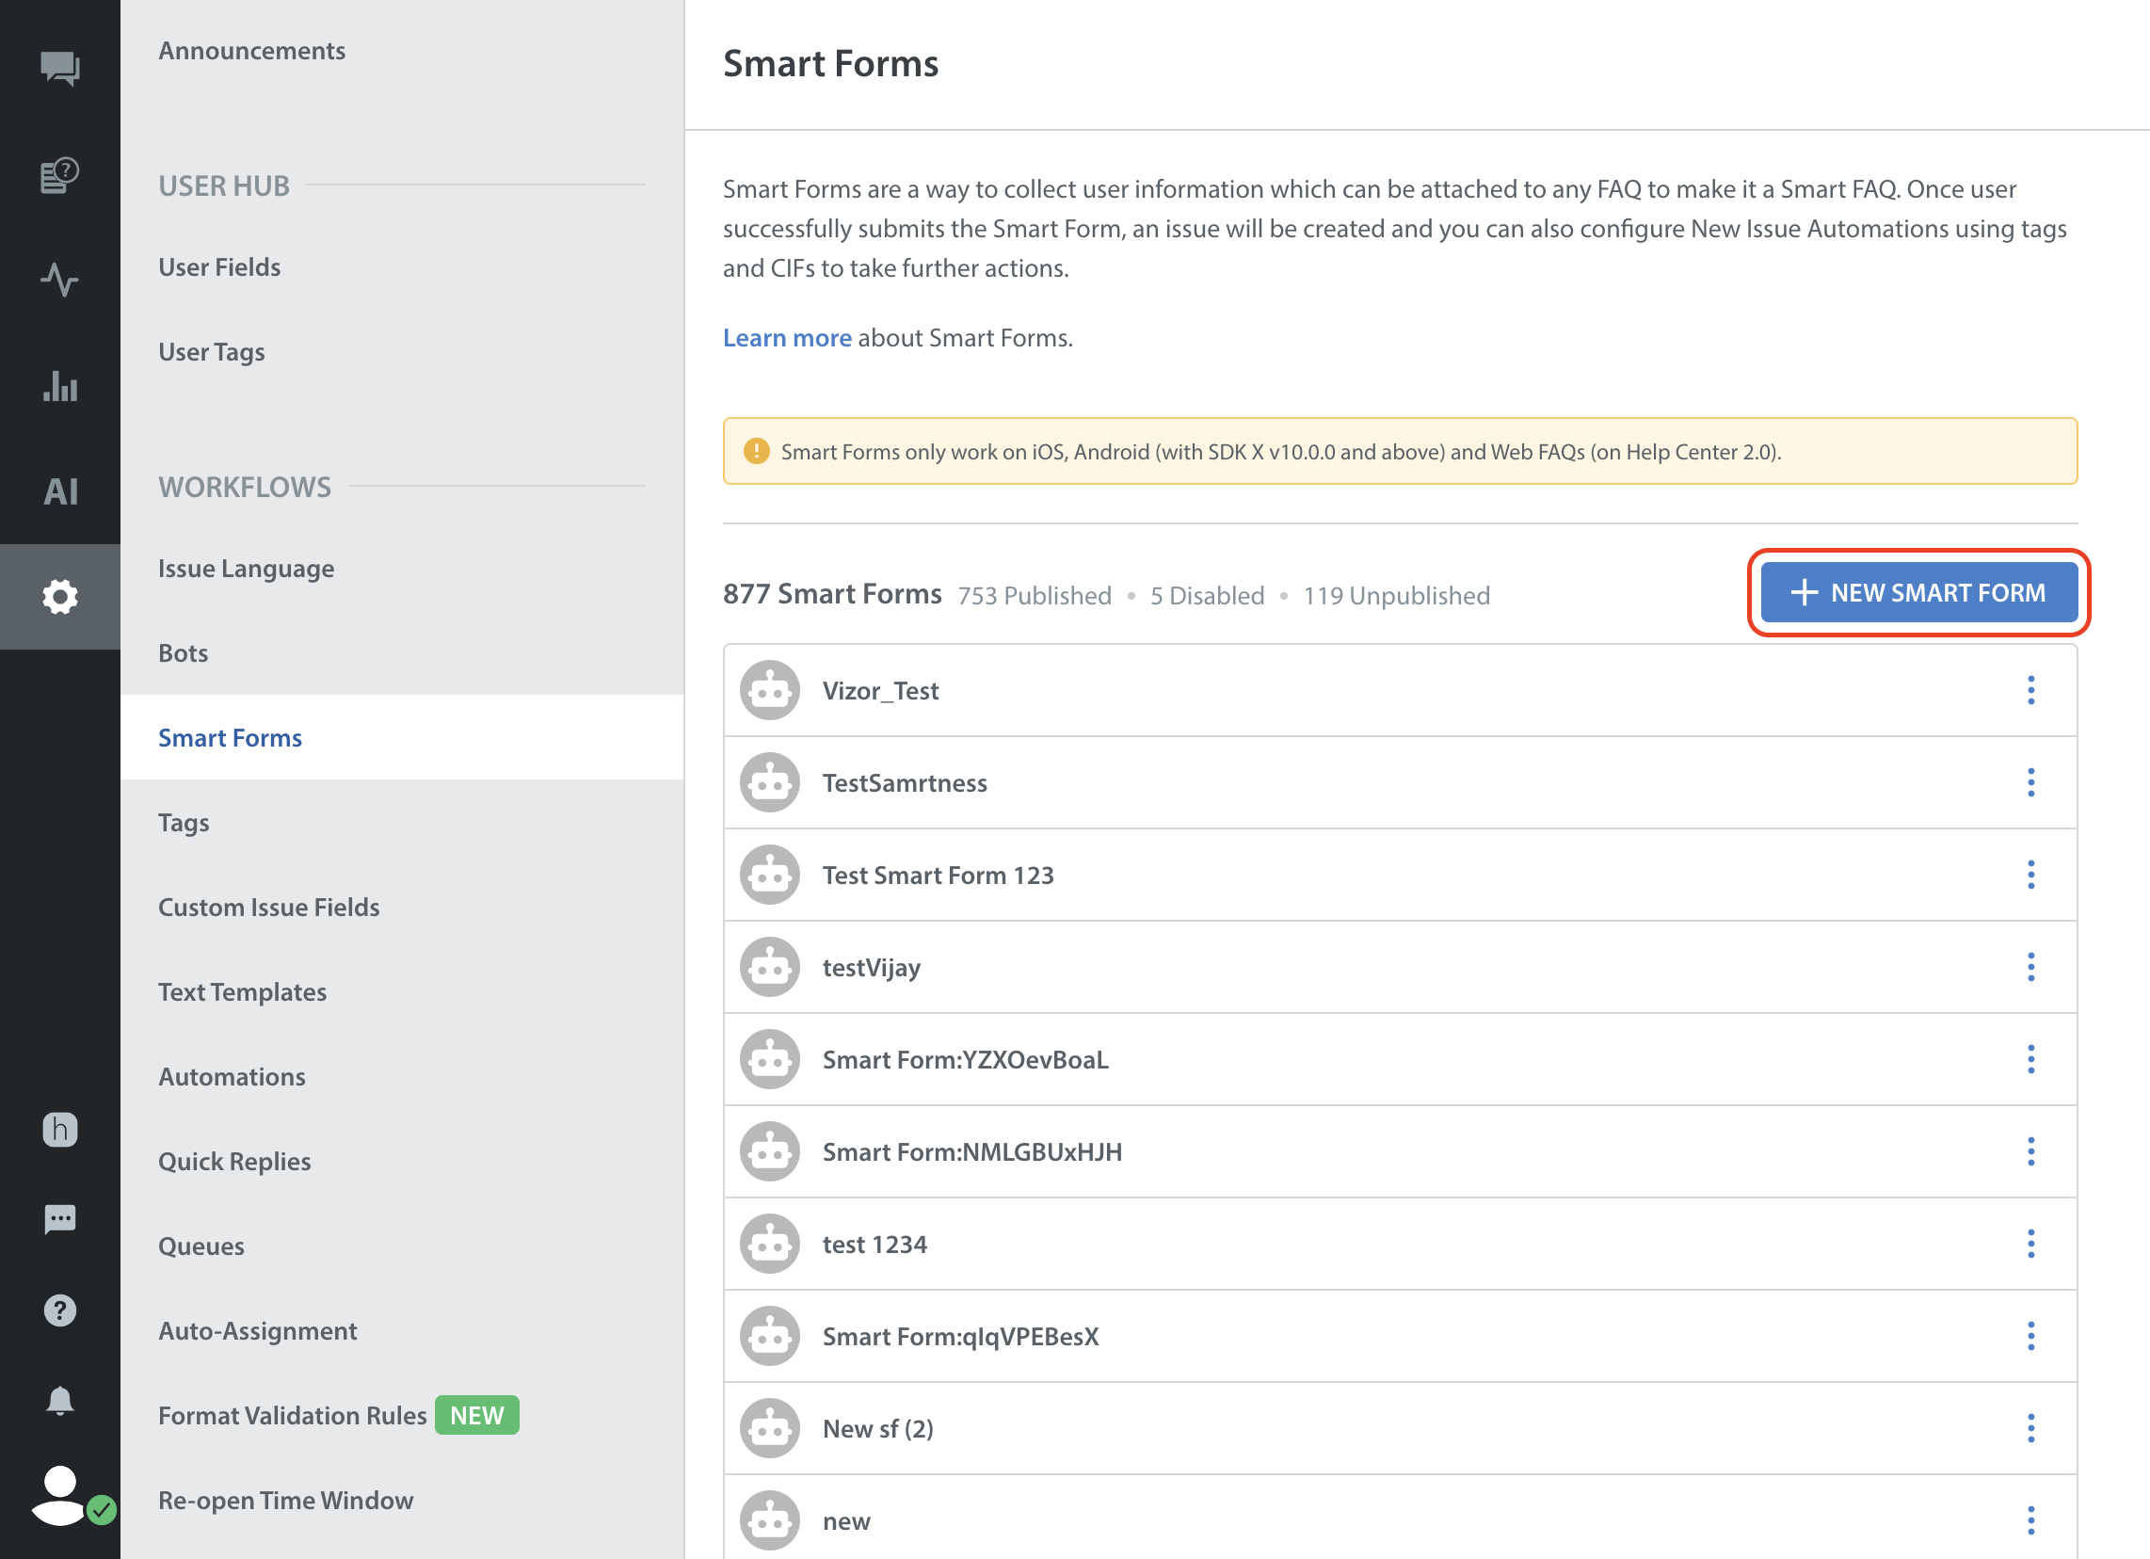Click the help question mark icon

point(59,1310)
